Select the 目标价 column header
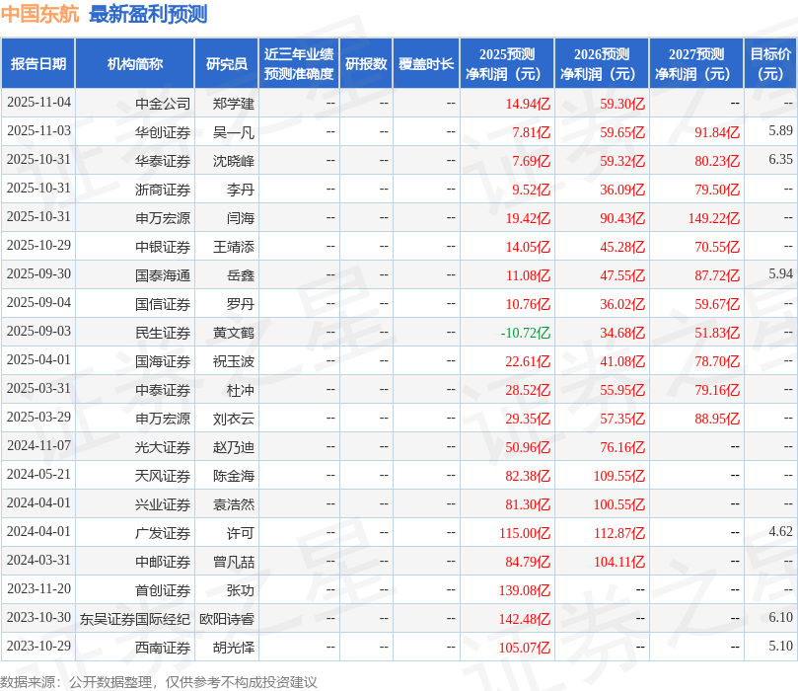 pos(770,63)
